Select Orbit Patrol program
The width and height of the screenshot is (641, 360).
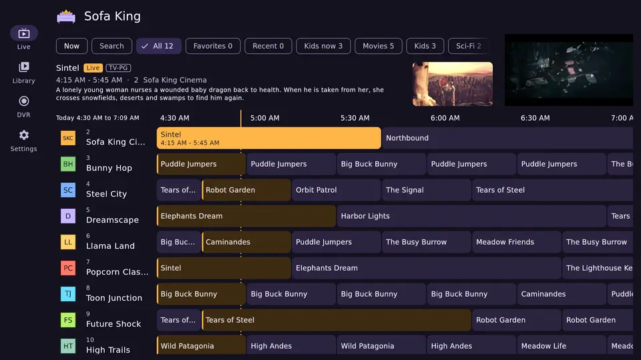point(336,190)
